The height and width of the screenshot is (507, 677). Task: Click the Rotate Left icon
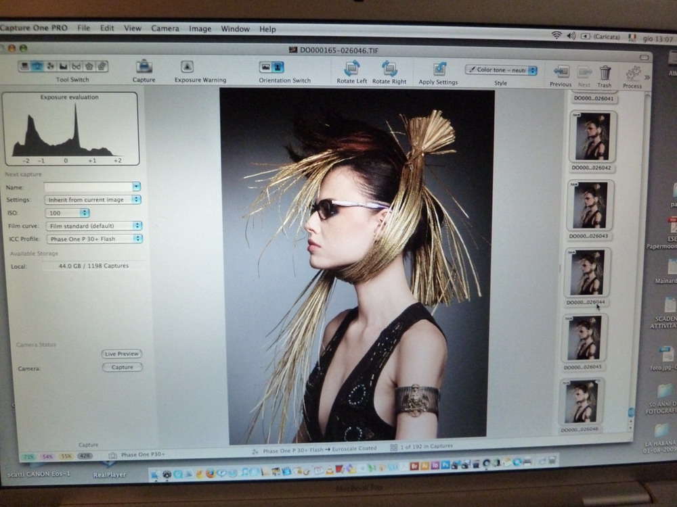click(x=351, y=68)
